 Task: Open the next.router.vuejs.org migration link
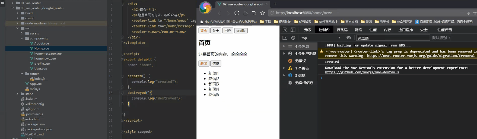tap(422, 56)
